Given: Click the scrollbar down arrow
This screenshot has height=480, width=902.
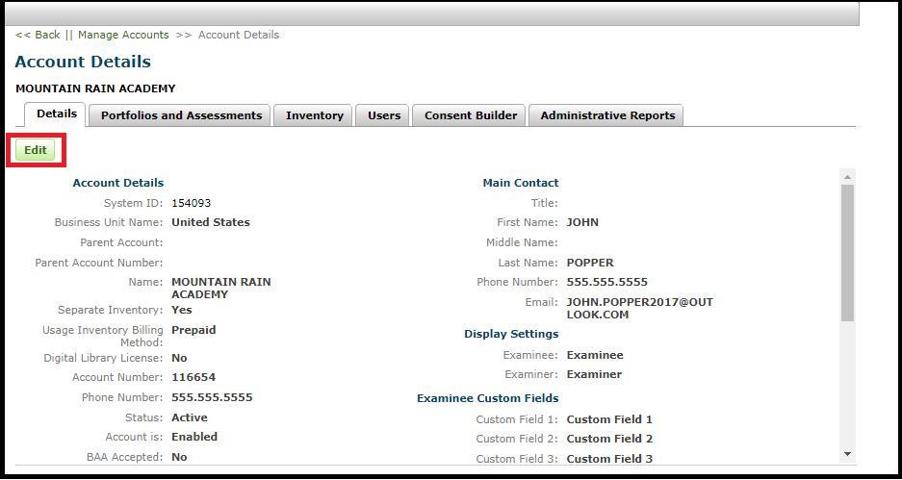Looking at the screenshot, I should pyautogui.click(x=847, y=454).
